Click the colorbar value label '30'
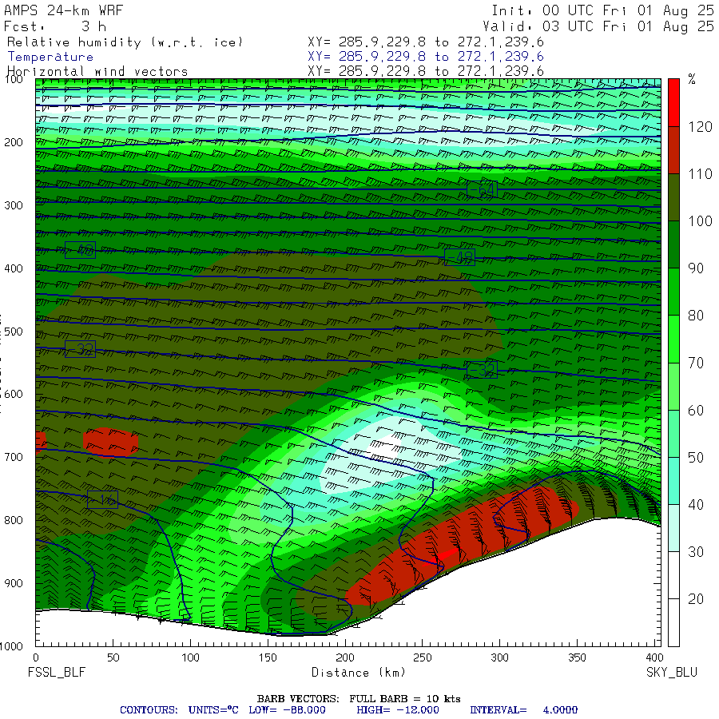Viewport: 719px width, 719px height. point(696,552)
